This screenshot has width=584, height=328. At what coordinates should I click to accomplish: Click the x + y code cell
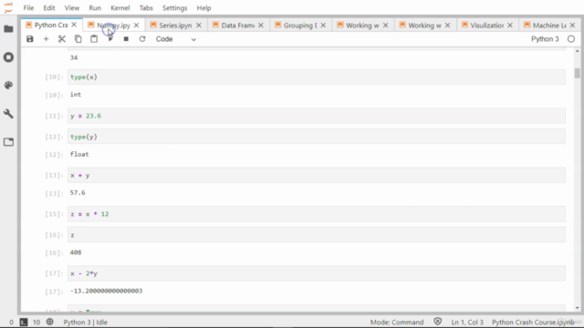point(317,175)
